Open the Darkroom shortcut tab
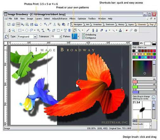Image resolution: width=160 pixels, height=140 pixels. 110,24
